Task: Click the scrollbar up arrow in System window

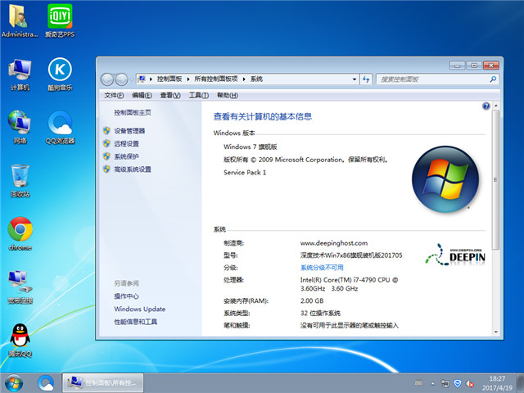Action: [x=496, y=106]
